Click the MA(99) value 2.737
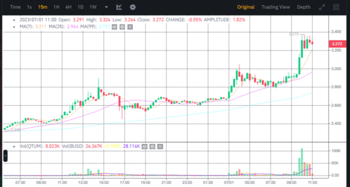This screenshot has height=187, width=350. tap(105, 27)
